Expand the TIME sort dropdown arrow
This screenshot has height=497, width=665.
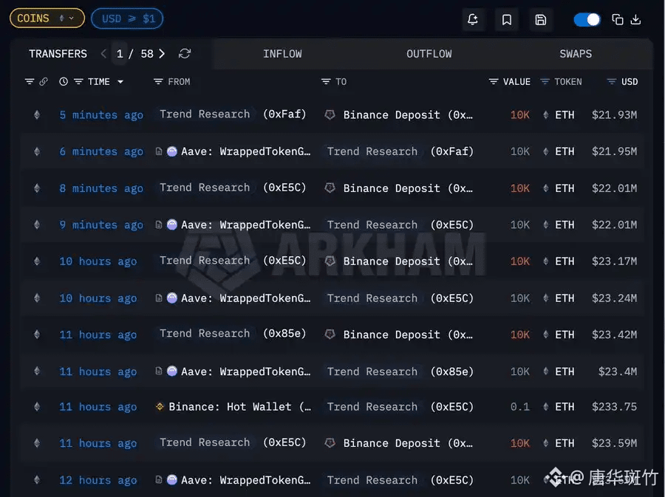point(120,82)
